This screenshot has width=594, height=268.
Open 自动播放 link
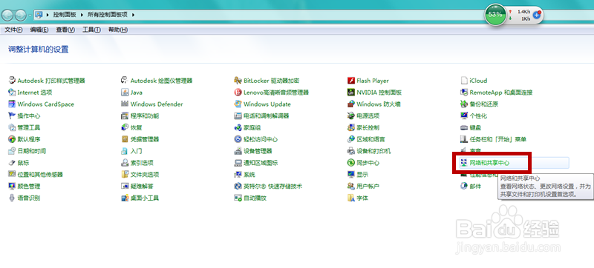255,198
